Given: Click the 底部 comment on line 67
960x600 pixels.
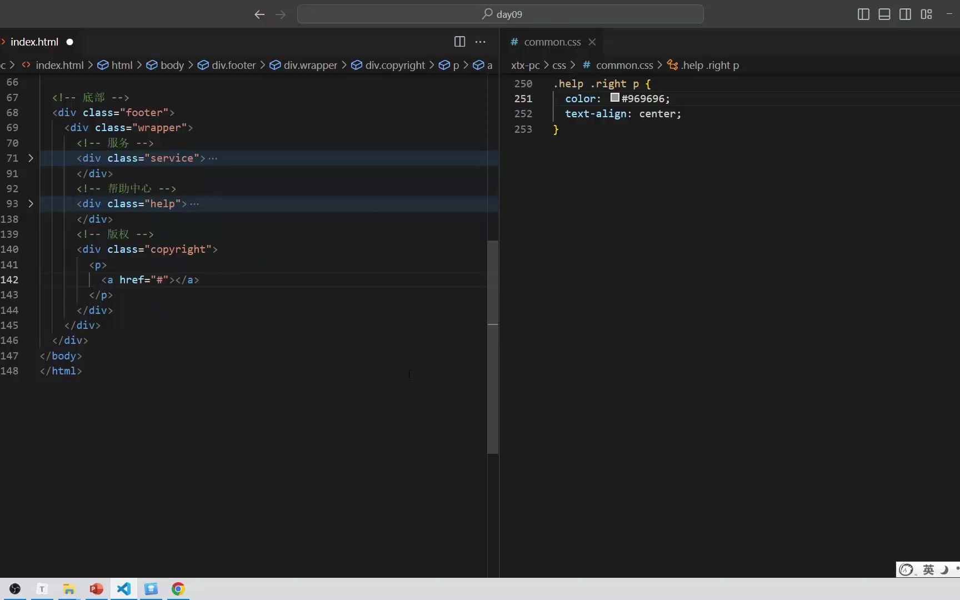Looking at the screenshot, I should coord(91,98).
